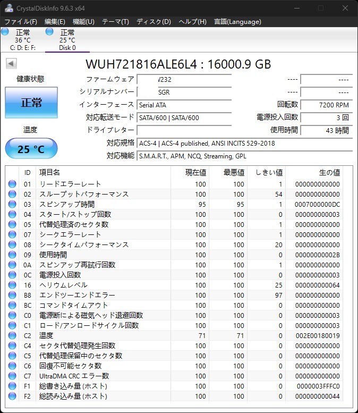Click the 項目名 column header

pos(103,173)
